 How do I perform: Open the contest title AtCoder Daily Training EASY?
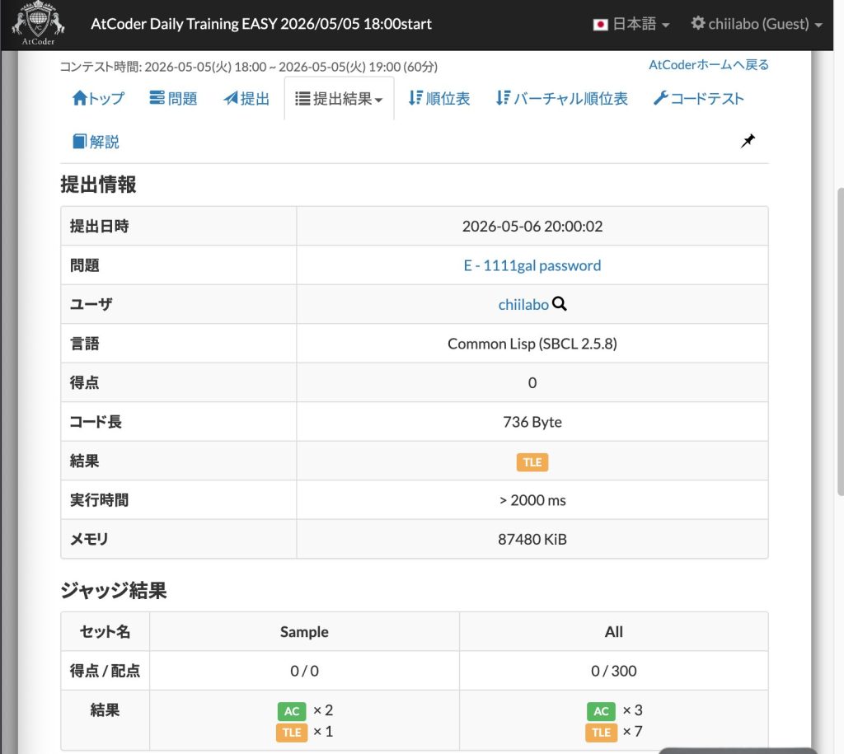tap(261, 24)
